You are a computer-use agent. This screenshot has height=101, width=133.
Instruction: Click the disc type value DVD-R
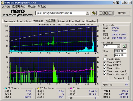pyautogui.click(x=115, y=28)
